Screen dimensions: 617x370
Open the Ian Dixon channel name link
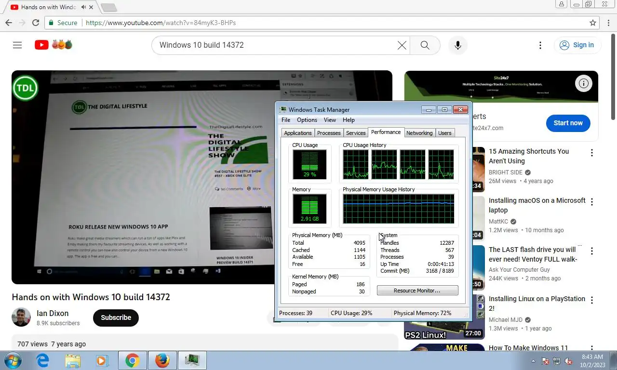tap(53, 313)
